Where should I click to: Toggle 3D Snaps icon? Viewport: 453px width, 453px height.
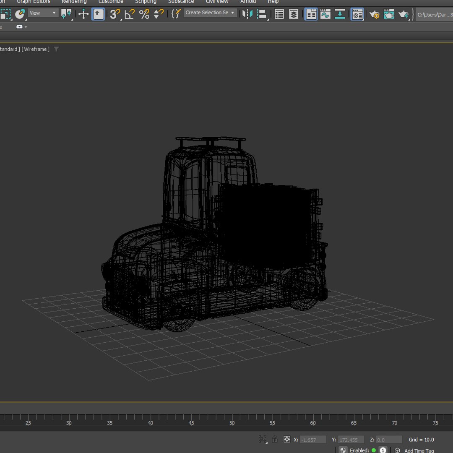click(x=115, y=14)
